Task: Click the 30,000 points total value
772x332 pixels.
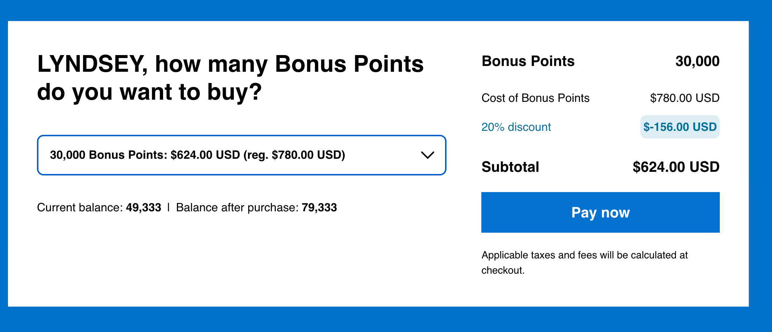Action: 697,61
